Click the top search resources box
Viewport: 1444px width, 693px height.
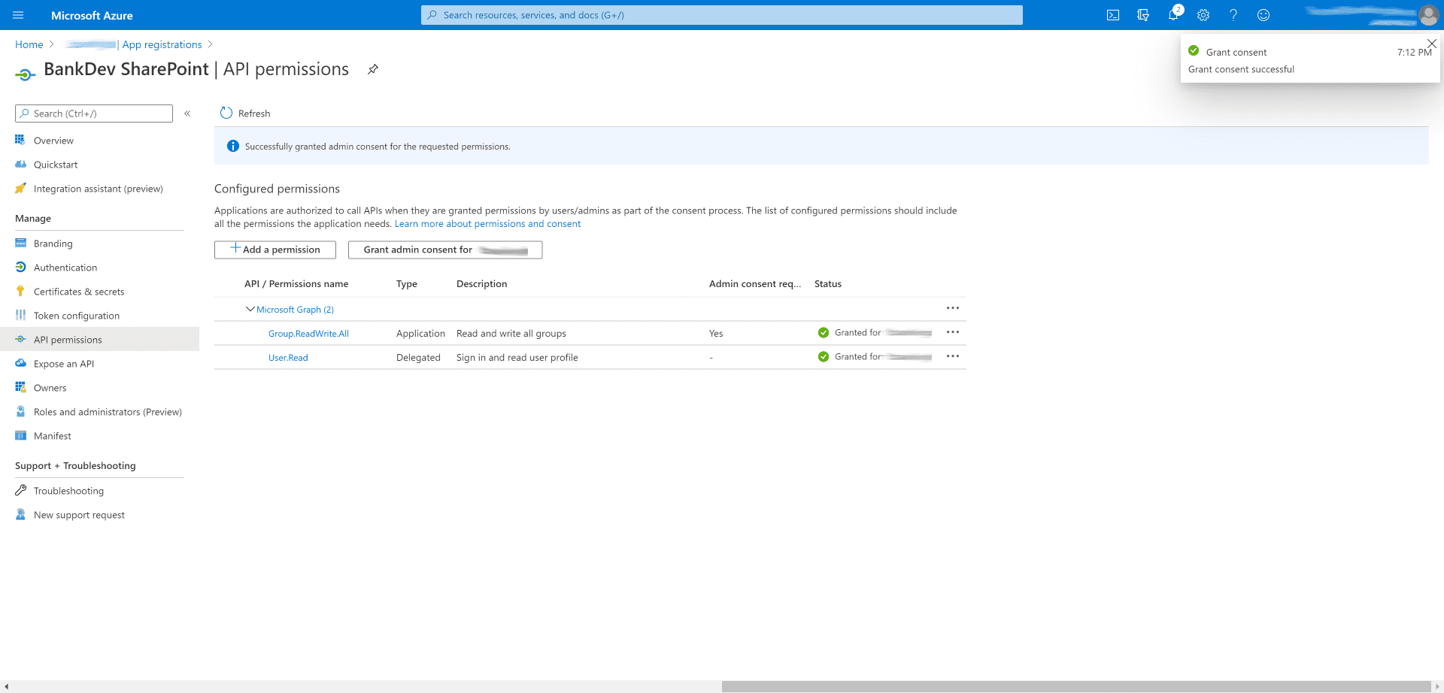tap(722, 15)
